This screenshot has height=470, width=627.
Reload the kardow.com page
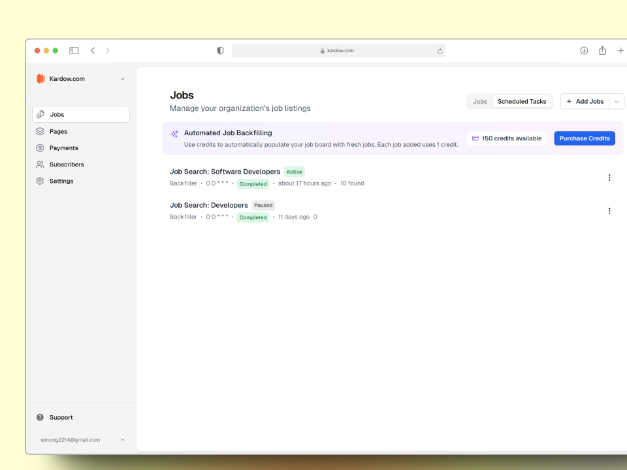pyautogui.click(x=440, y=51)
